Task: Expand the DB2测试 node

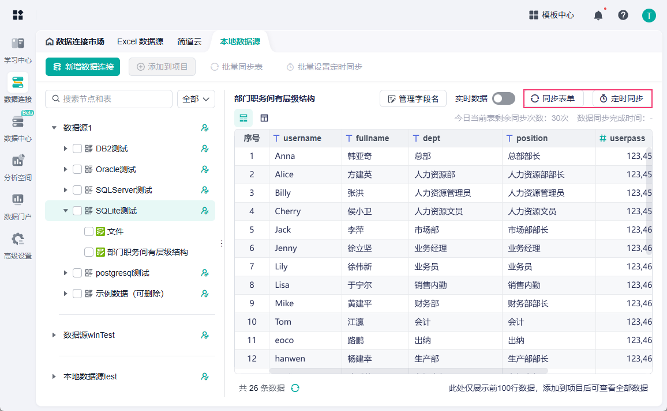Action: (66, 149)
